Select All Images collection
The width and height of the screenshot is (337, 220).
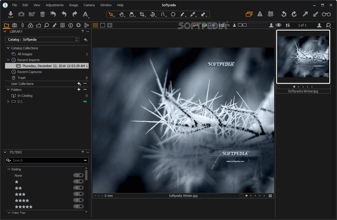(x=47, y=54)
